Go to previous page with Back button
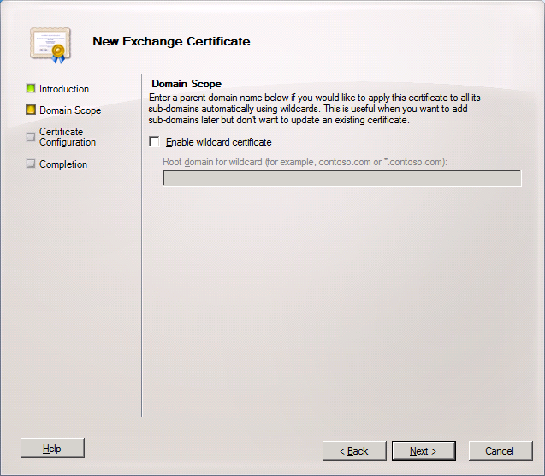Image resolution: width=545 pixels, height=476 pixels. point(354,450)
